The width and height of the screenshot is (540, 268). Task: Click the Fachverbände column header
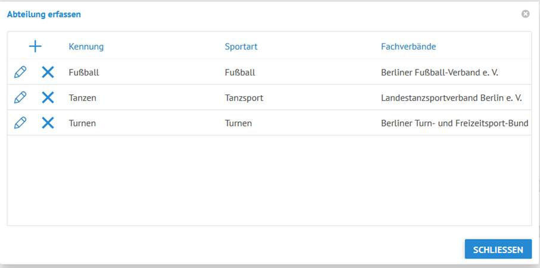(408, 46)
